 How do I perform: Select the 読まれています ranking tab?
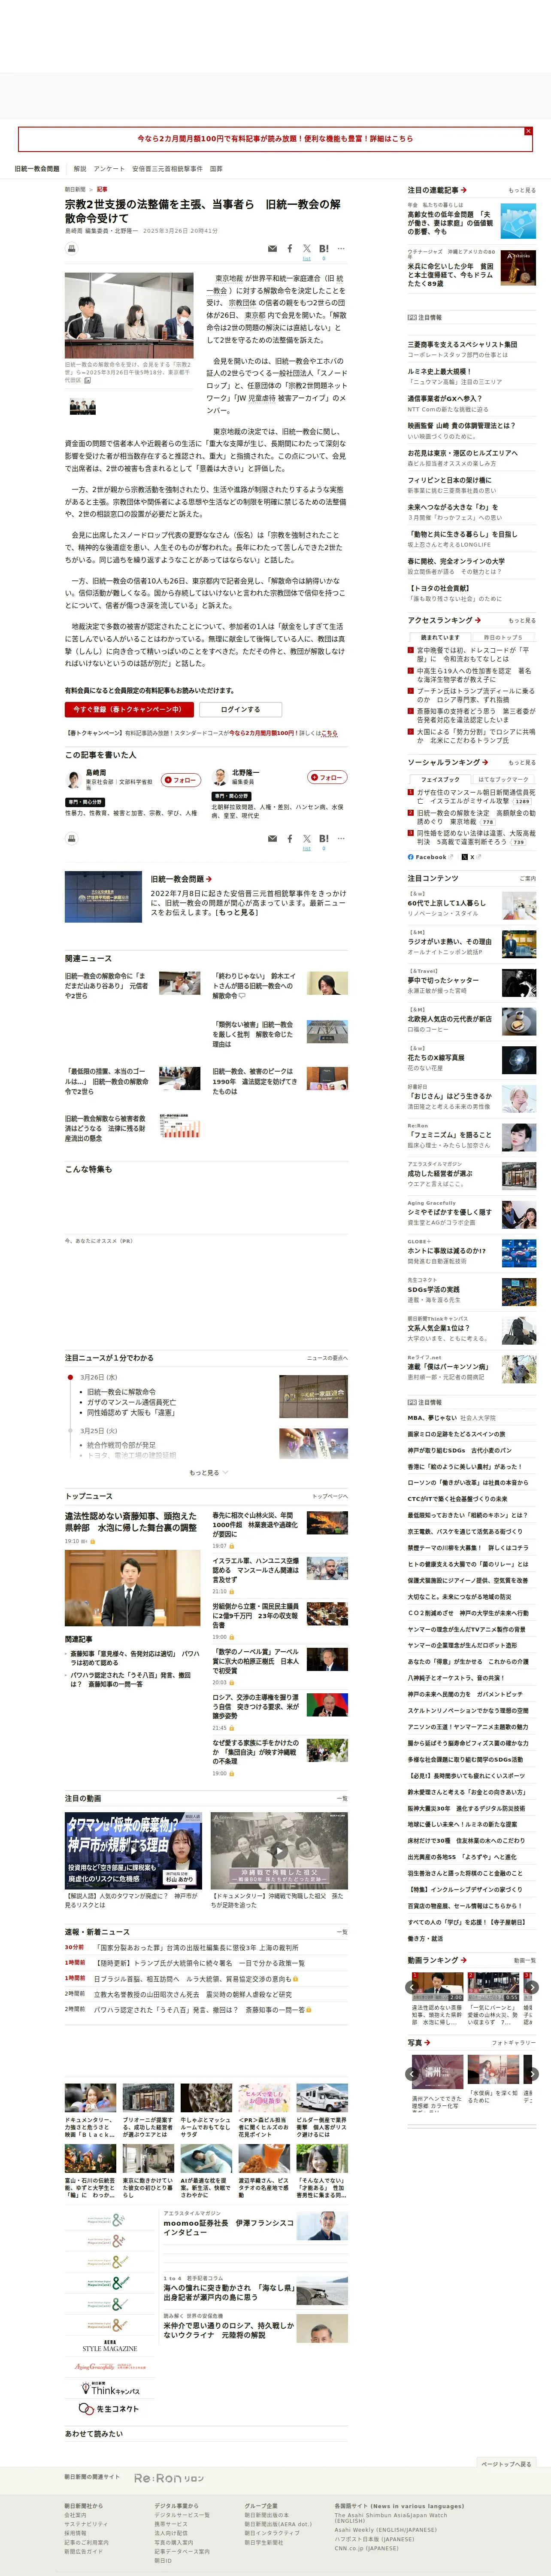(440, 637)
